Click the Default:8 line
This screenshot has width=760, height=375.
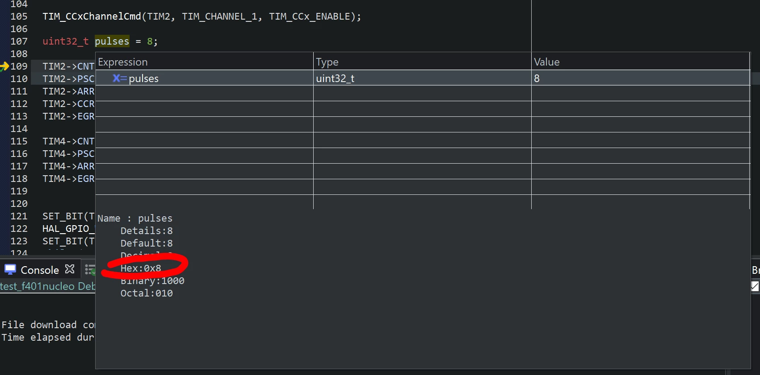coord(147,243)
